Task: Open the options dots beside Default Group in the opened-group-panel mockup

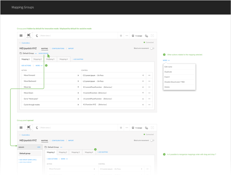Action: pos(61,147)
